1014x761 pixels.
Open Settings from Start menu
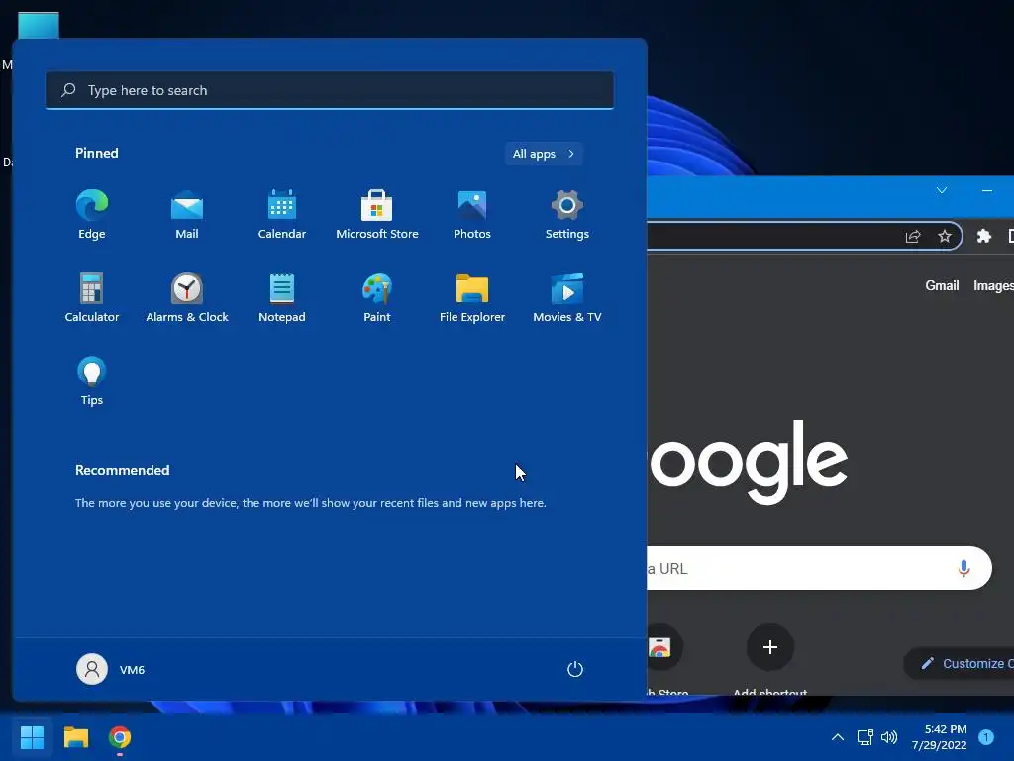[567, 215]
